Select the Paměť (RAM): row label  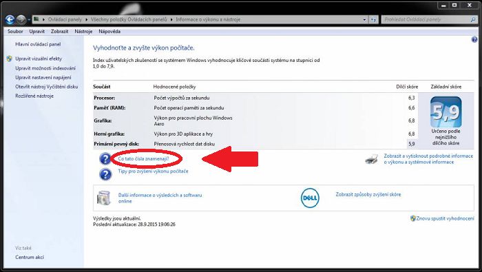109,108
